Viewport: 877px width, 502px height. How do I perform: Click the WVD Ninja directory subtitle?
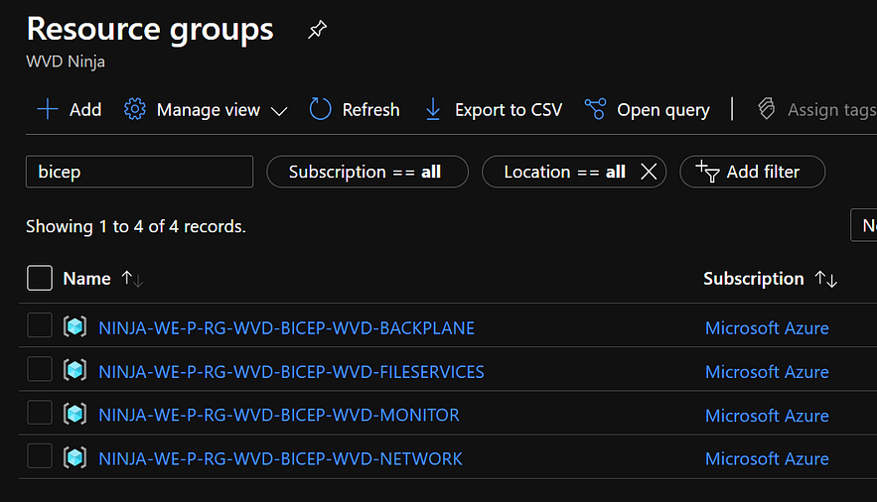pyautogui.click(x=66, y=62)
